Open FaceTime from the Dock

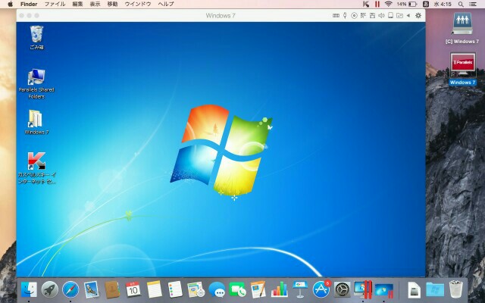point(237,289)
